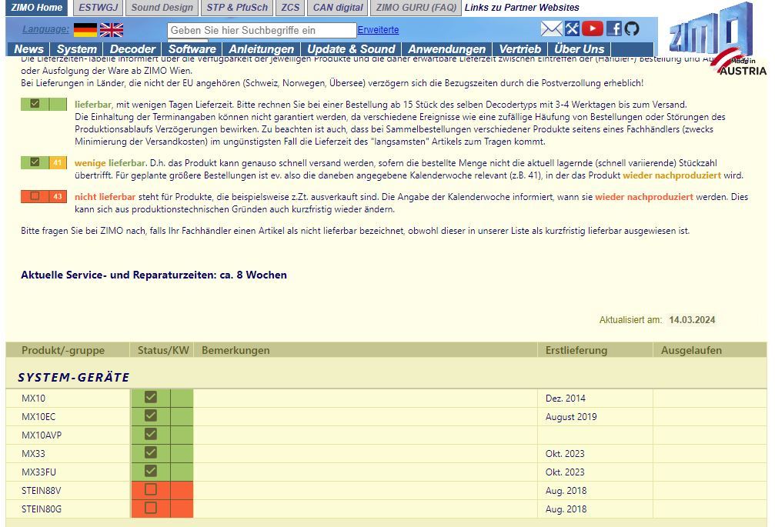This screenshot has height=527, width=775.
Task: Open ZIMO Home tab
Action: coord(37,8)
